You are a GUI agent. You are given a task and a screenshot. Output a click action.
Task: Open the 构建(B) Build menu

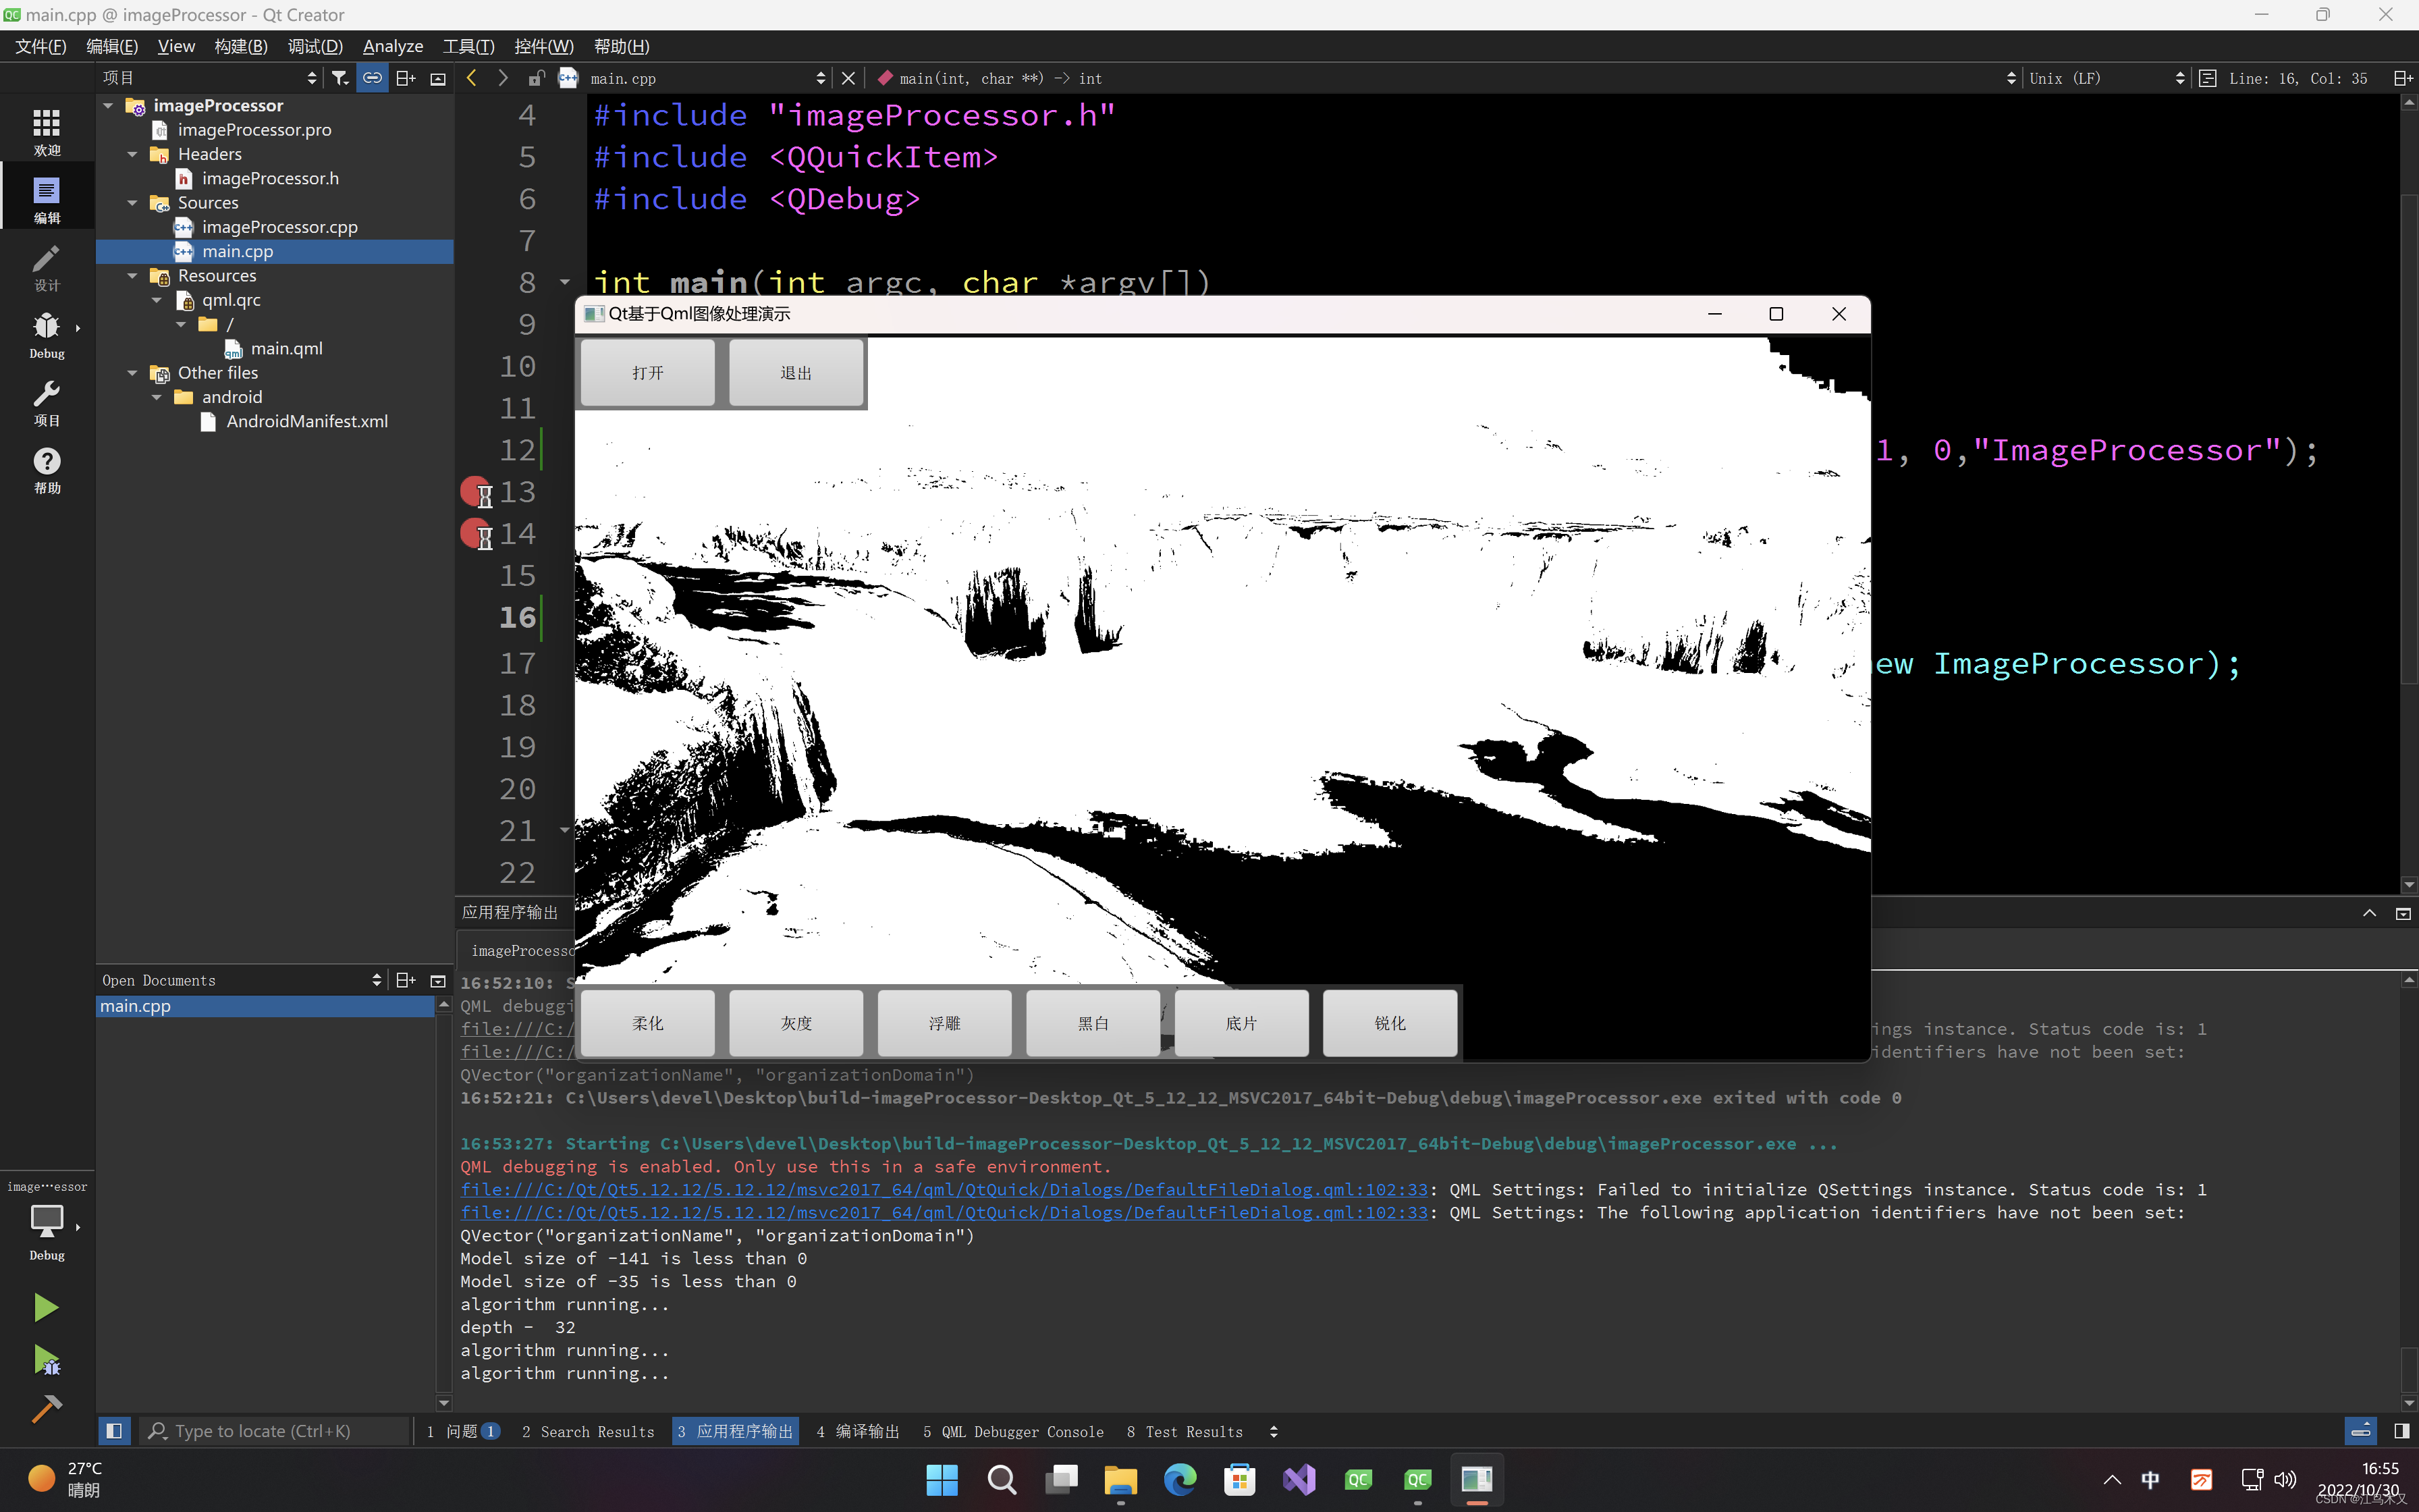pos(241,46)
